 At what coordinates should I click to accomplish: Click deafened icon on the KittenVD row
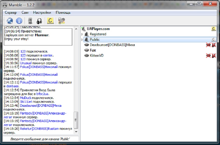(214, 55)
